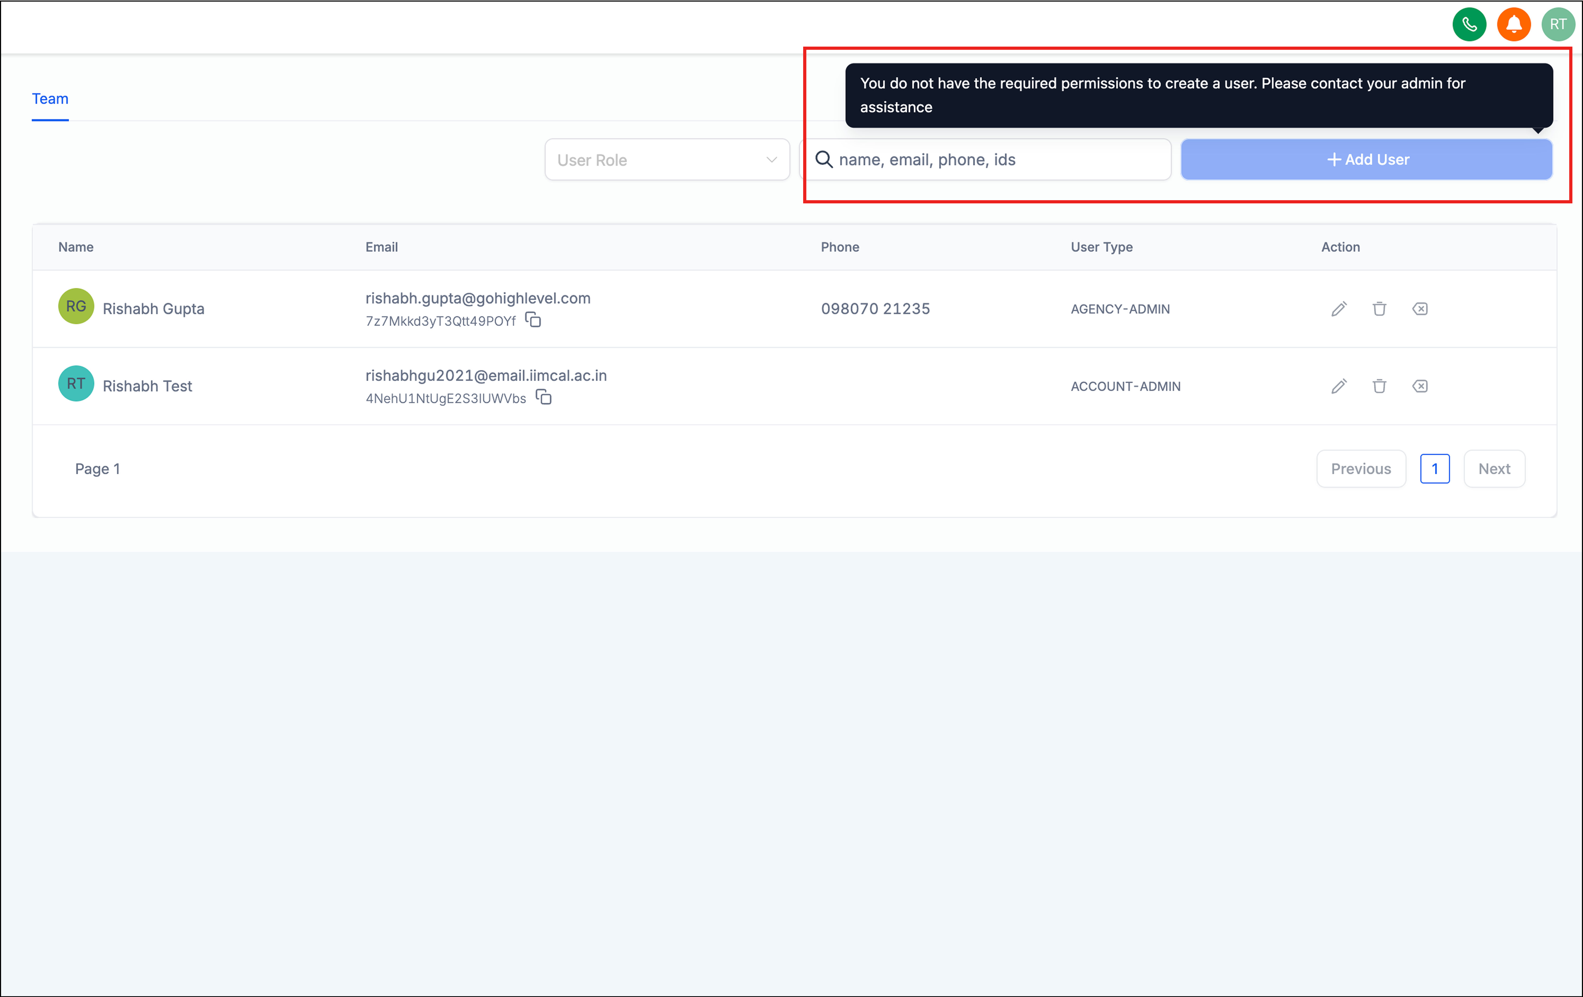Select page number 1
This screenshot has width=1583, height=997.
click(x=1434, y=469)
